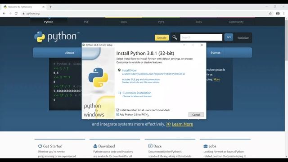This screenshot has height=162, width=288.
Task: Open the Chrome profile avatar menu
Action: tap(278, 13)
